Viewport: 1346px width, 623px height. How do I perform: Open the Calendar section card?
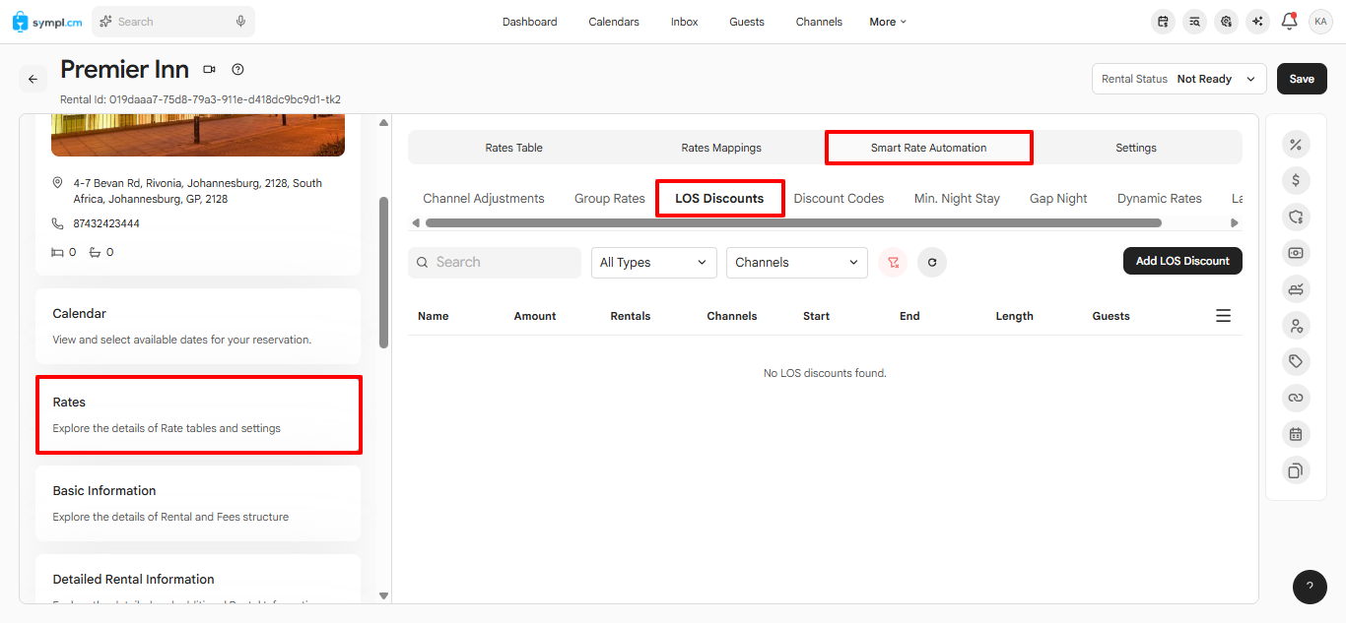198,326
